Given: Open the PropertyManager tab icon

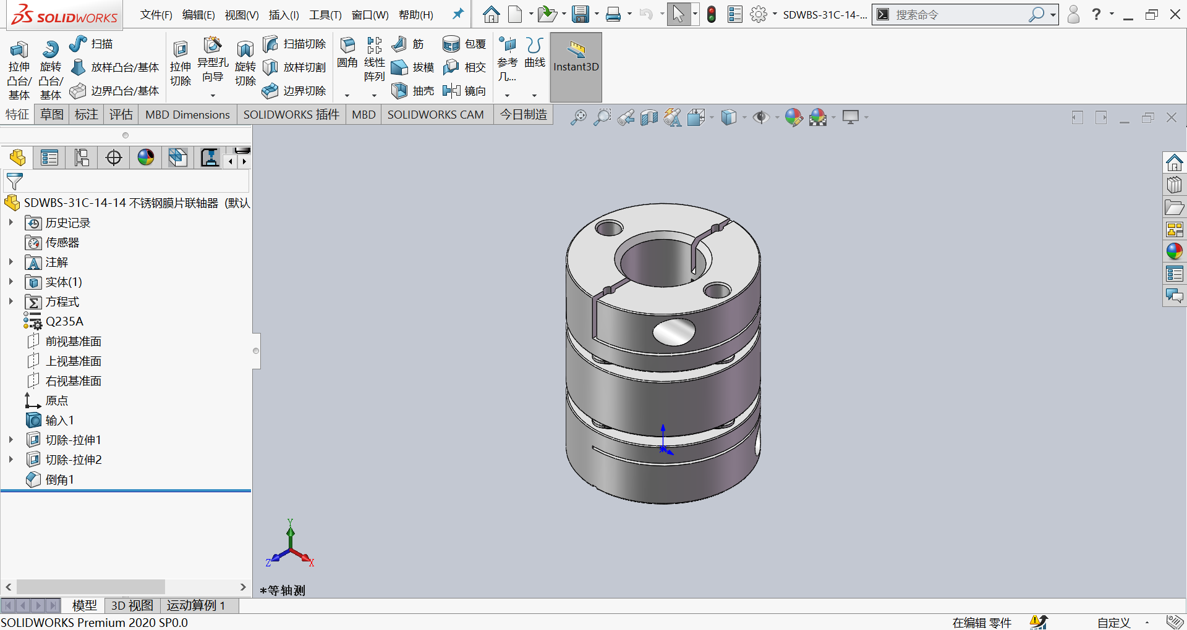Looking at the screenshot, I should (x=49, y=158).
